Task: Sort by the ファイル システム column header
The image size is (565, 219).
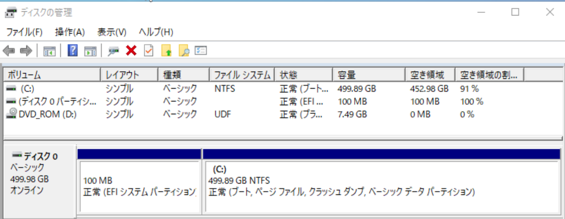Action: (x=242, y=75)
